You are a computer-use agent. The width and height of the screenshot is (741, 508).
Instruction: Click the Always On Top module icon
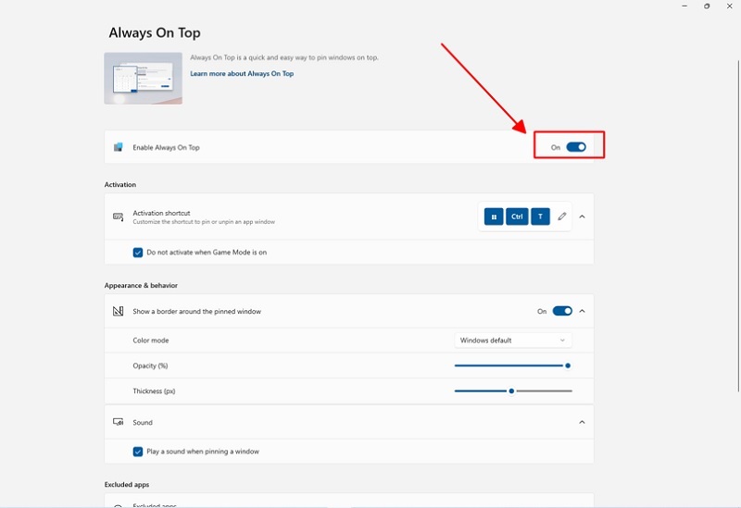118,147
